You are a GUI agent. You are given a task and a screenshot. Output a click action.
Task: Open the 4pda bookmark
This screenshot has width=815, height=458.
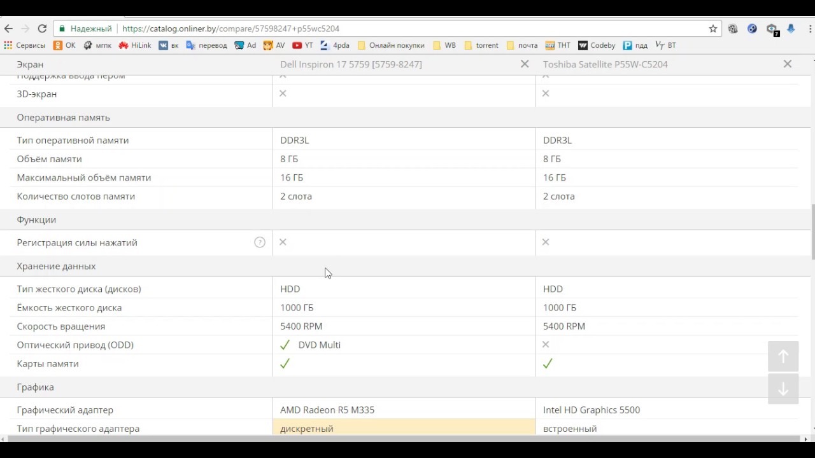(335, 45)
